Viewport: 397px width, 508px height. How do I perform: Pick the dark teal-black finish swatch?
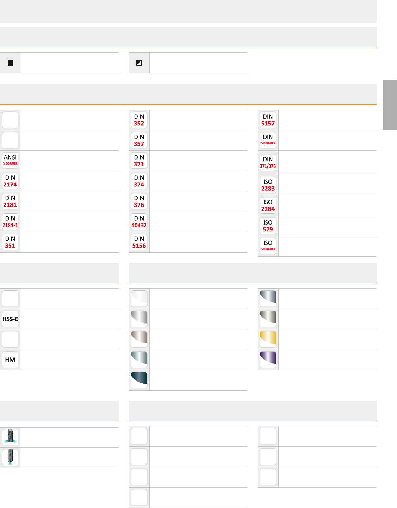point(139,380)
